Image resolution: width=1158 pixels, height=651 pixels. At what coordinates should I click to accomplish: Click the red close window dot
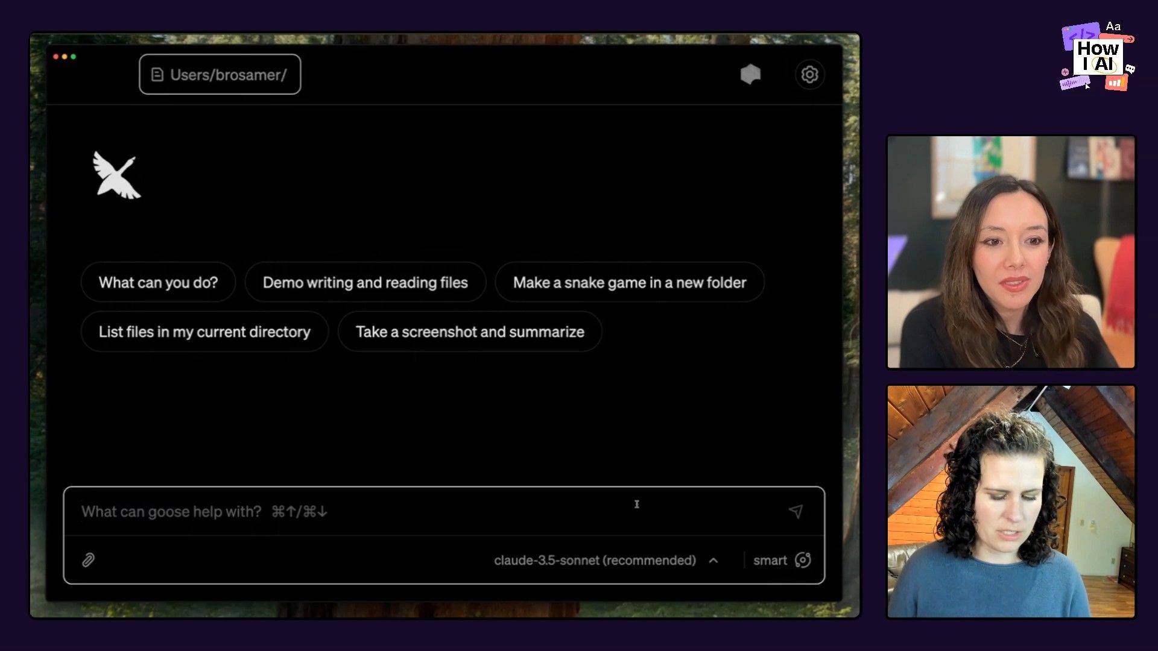click(56, 57)
